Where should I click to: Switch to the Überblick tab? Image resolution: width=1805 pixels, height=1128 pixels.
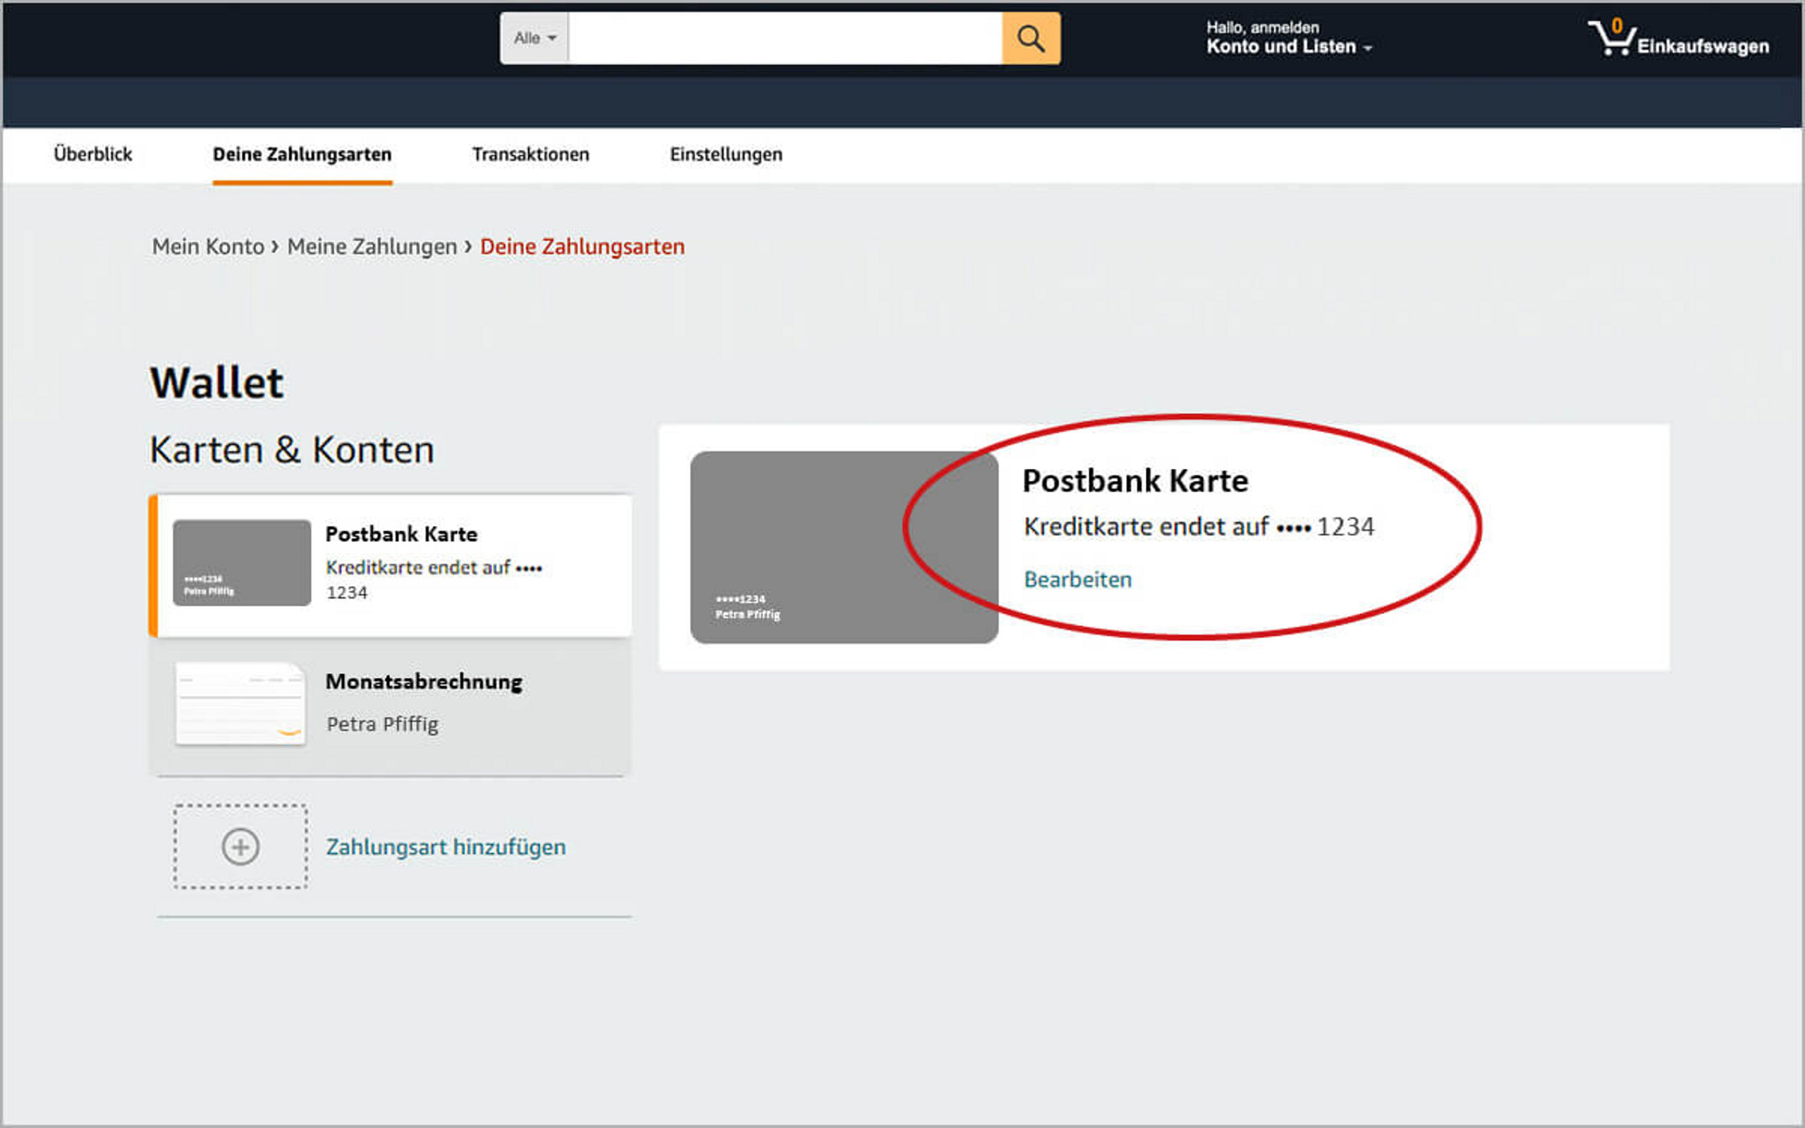(92, 154)
